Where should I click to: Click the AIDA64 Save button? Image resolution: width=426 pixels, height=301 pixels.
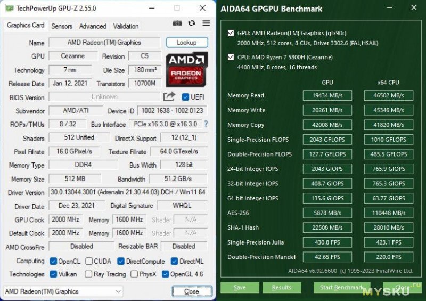240,287
